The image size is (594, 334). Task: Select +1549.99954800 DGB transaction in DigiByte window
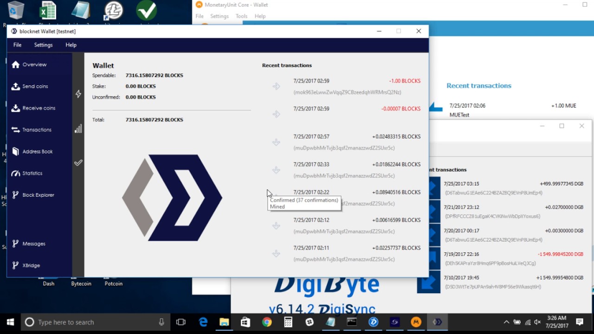[505, 282]
